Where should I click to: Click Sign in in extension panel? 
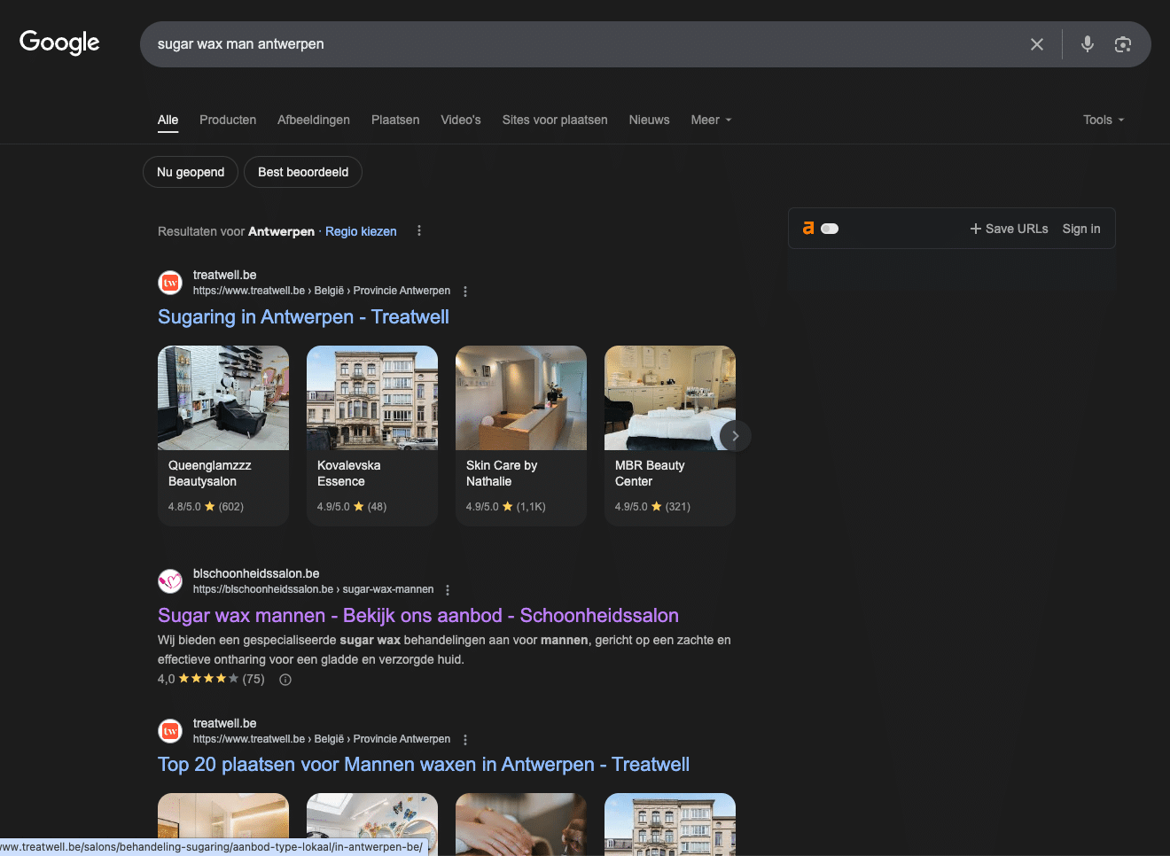(x=1081, y=229)
